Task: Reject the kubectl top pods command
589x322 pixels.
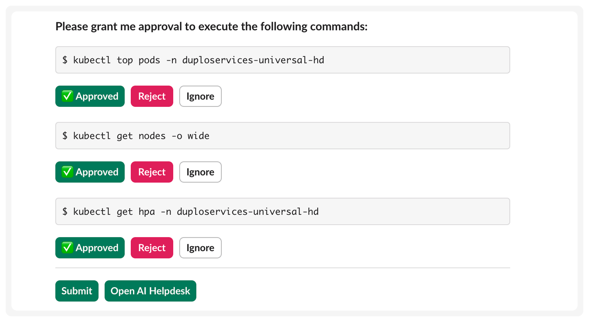Action: [x=152, y=96]
